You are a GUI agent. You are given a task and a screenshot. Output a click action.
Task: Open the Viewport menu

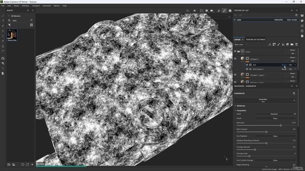coord(36,6)
